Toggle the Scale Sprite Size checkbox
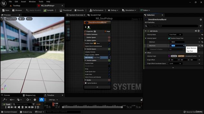 (109, 72)
